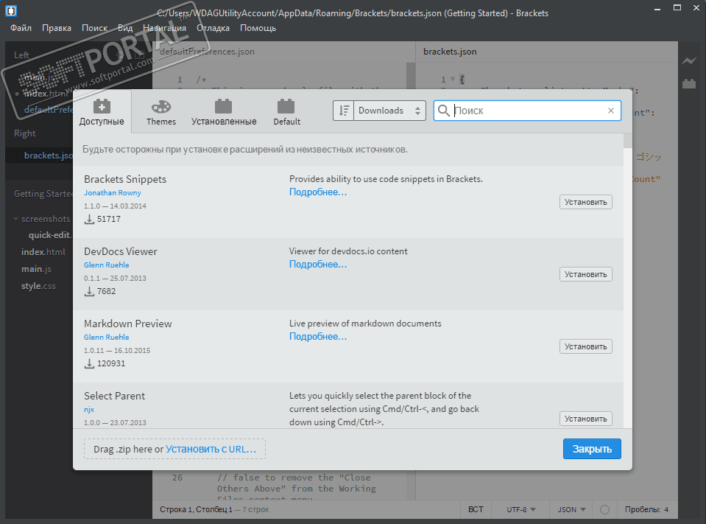This screenshot has height=524, width=706.
Task: Toggle the ВСТ insert mode indicator
Action: (x=476, y=509)
